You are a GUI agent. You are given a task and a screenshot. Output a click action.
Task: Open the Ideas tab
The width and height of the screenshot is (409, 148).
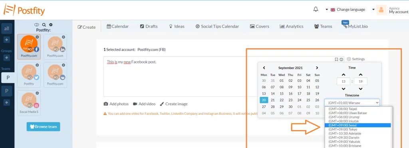pyautogui.click(x=177, y=26)
